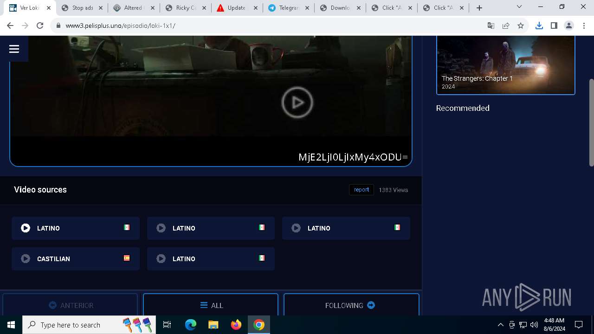
Task: Show hidden system tray icons
Action: 500,325
